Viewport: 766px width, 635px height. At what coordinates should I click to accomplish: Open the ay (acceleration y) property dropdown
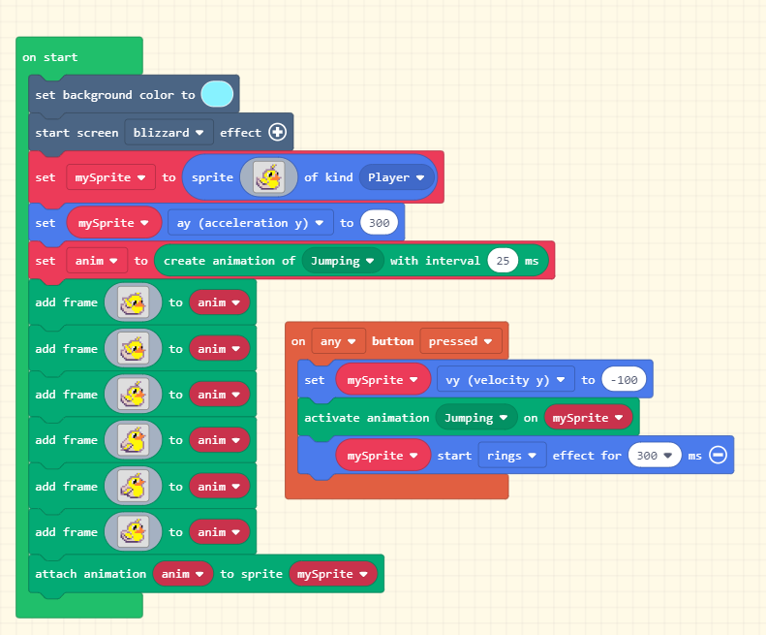[x=250, y=223]
